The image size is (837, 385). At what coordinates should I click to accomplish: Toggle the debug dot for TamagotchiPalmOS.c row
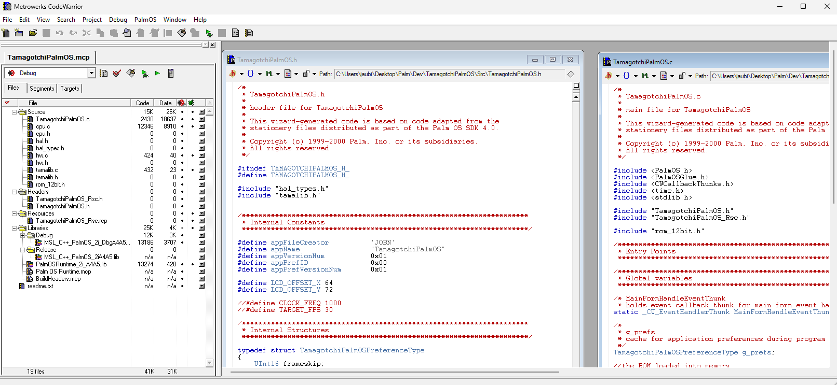coord(193,119)
